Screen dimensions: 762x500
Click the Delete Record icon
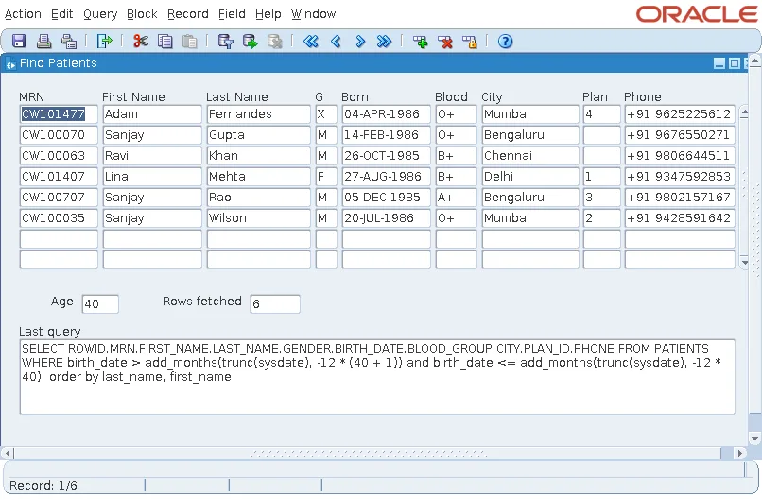(444, 42)
